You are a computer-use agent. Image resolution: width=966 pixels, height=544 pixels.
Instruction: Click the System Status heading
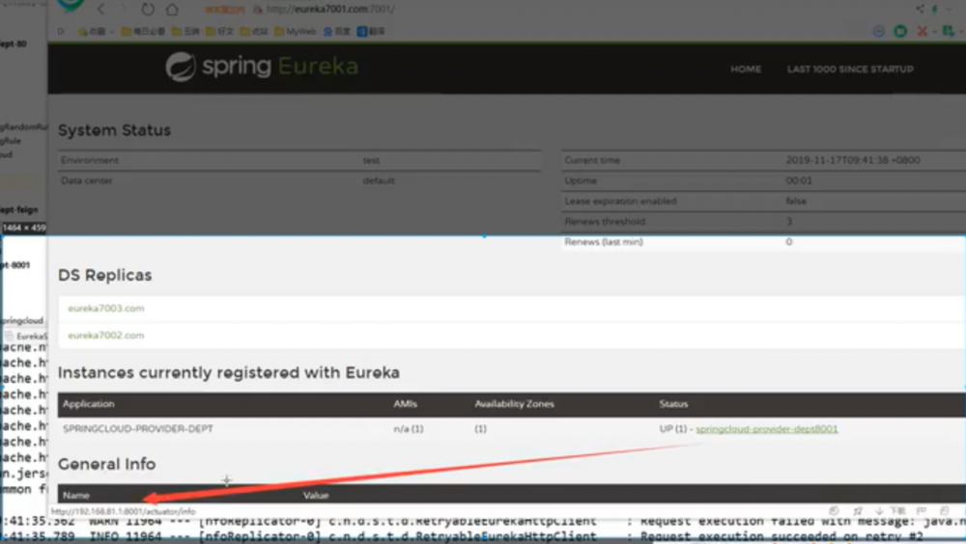coord(115,130)
